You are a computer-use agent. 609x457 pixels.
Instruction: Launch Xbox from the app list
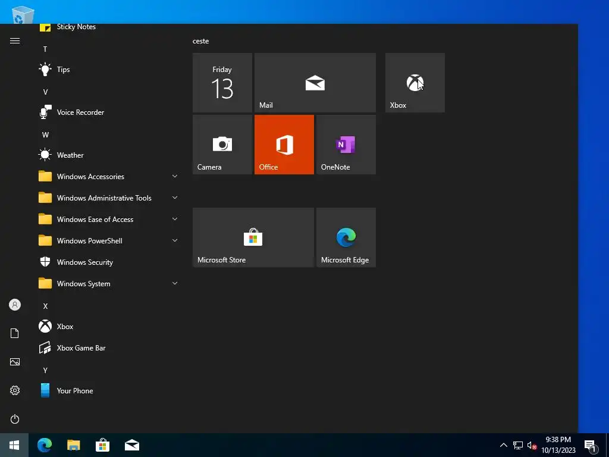tap(109, 327)
